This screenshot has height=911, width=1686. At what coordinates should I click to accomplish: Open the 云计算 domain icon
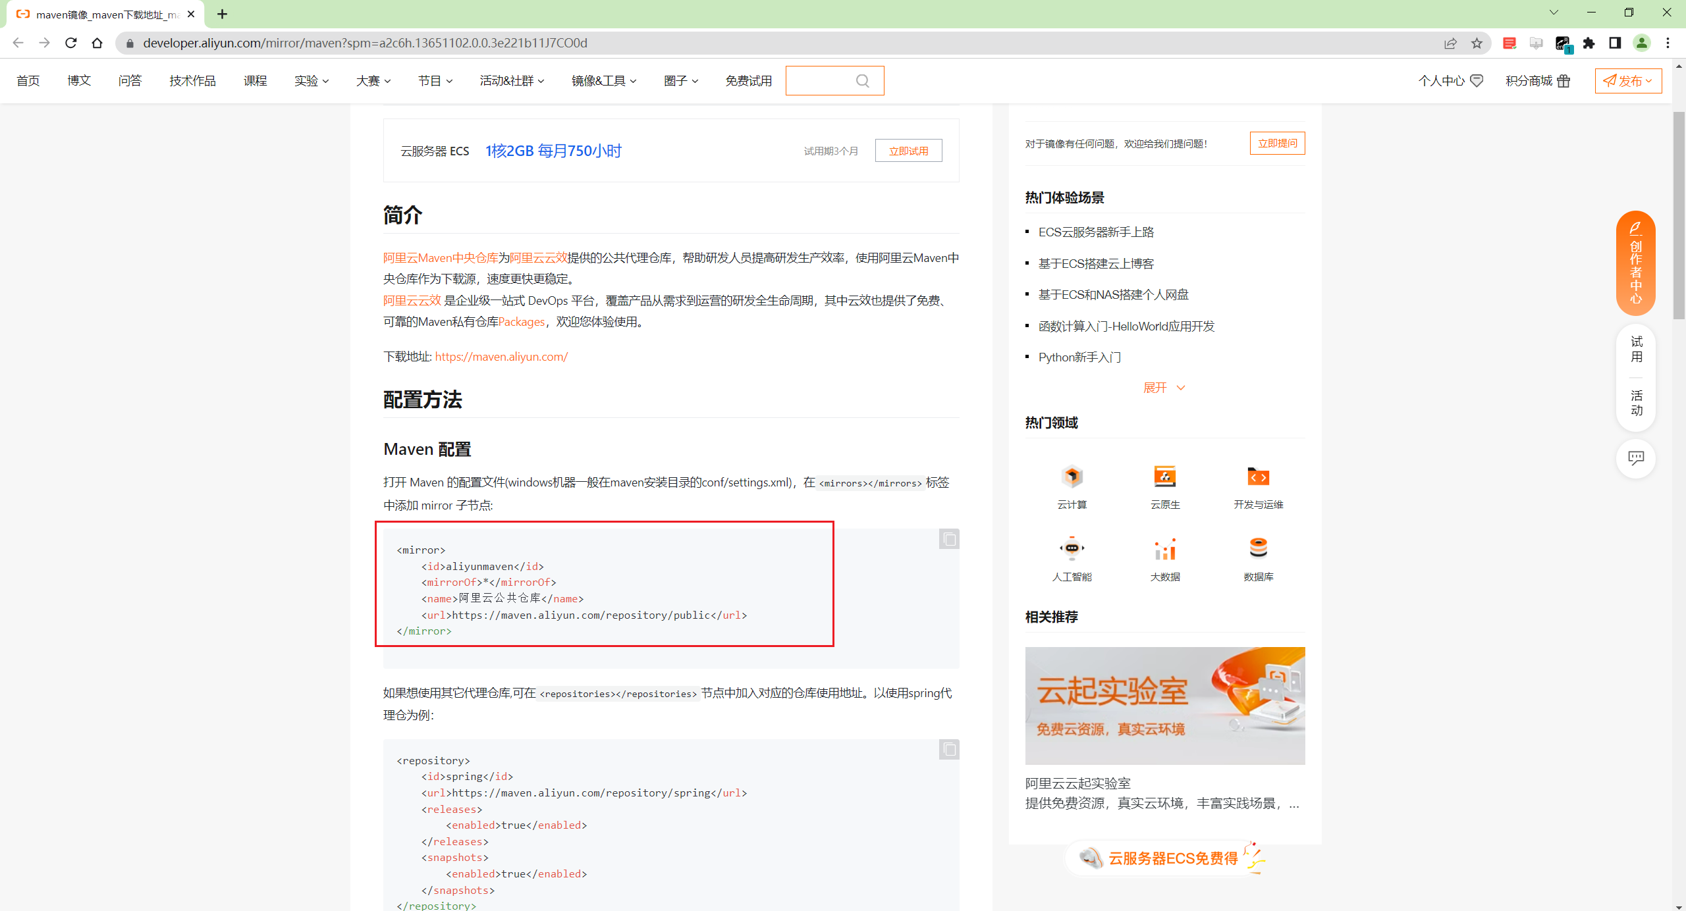tap(1072, 477)
